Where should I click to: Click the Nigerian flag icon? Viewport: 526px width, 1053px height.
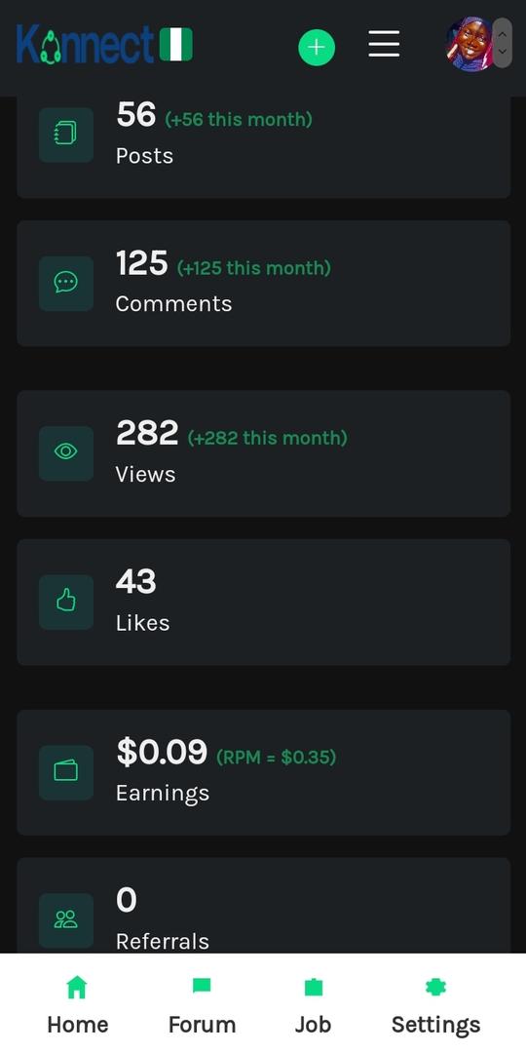[x=175, y=44]
